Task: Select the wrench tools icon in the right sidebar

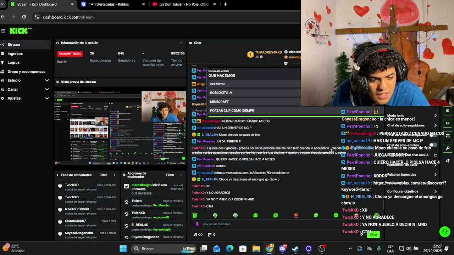Action: (448, 148)
